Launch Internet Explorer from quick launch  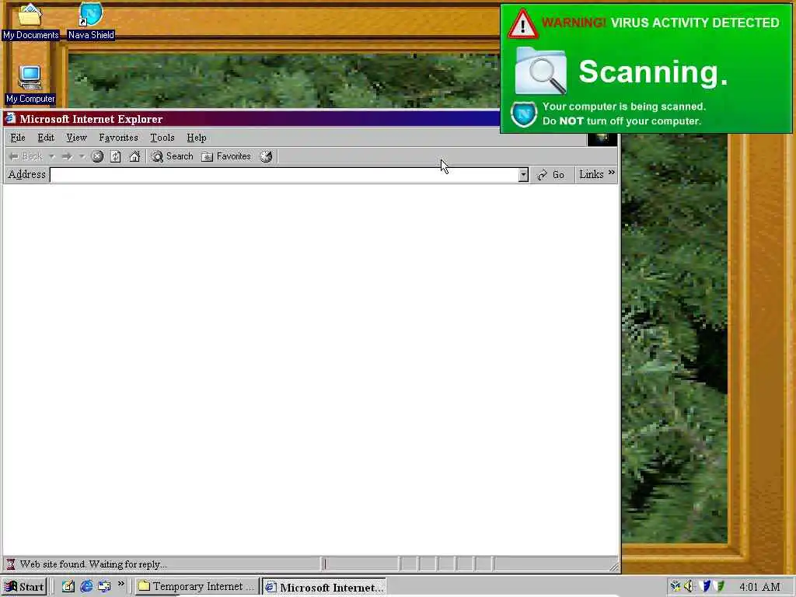pos(86,586)
